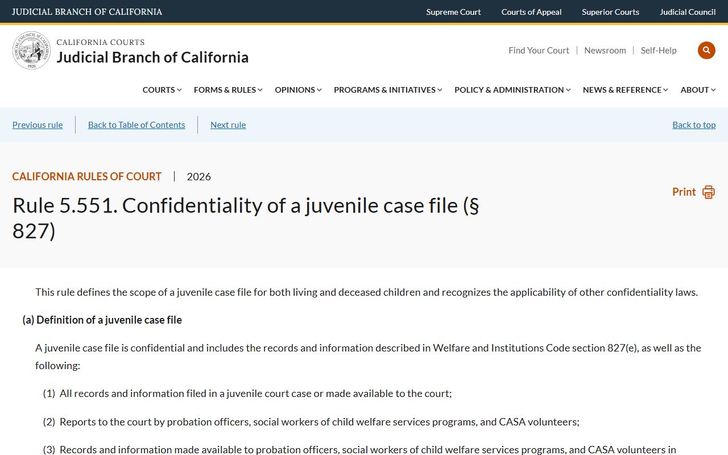Navigate to Previous rule

[x=38, y=125]
